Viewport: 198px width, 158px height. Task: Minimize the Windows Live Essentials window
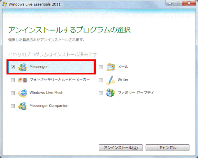[x=170, y=3]
